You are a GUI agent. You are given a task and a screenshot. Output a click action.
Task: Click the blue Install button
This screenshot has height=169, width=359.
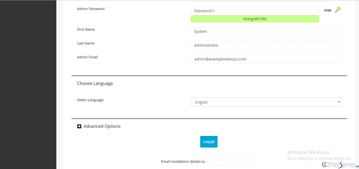pos(209,142)
